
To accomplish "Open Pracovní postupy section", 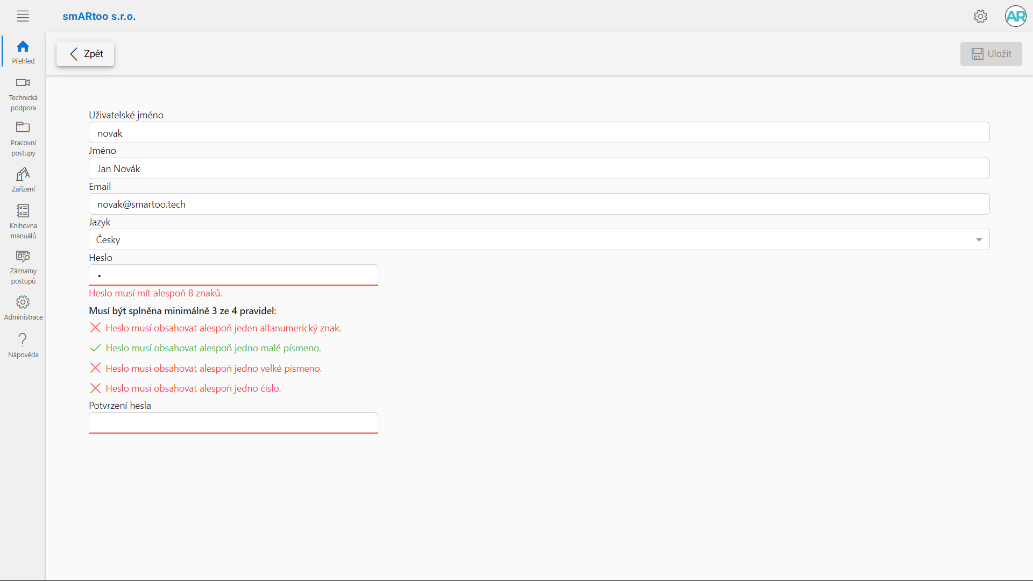I will [23, 139].
